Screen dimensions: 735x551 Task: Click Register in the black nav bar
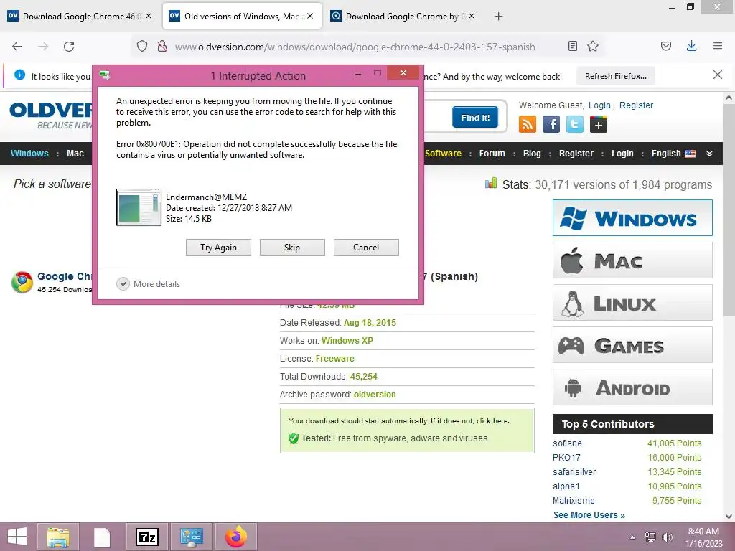(576, 154)
